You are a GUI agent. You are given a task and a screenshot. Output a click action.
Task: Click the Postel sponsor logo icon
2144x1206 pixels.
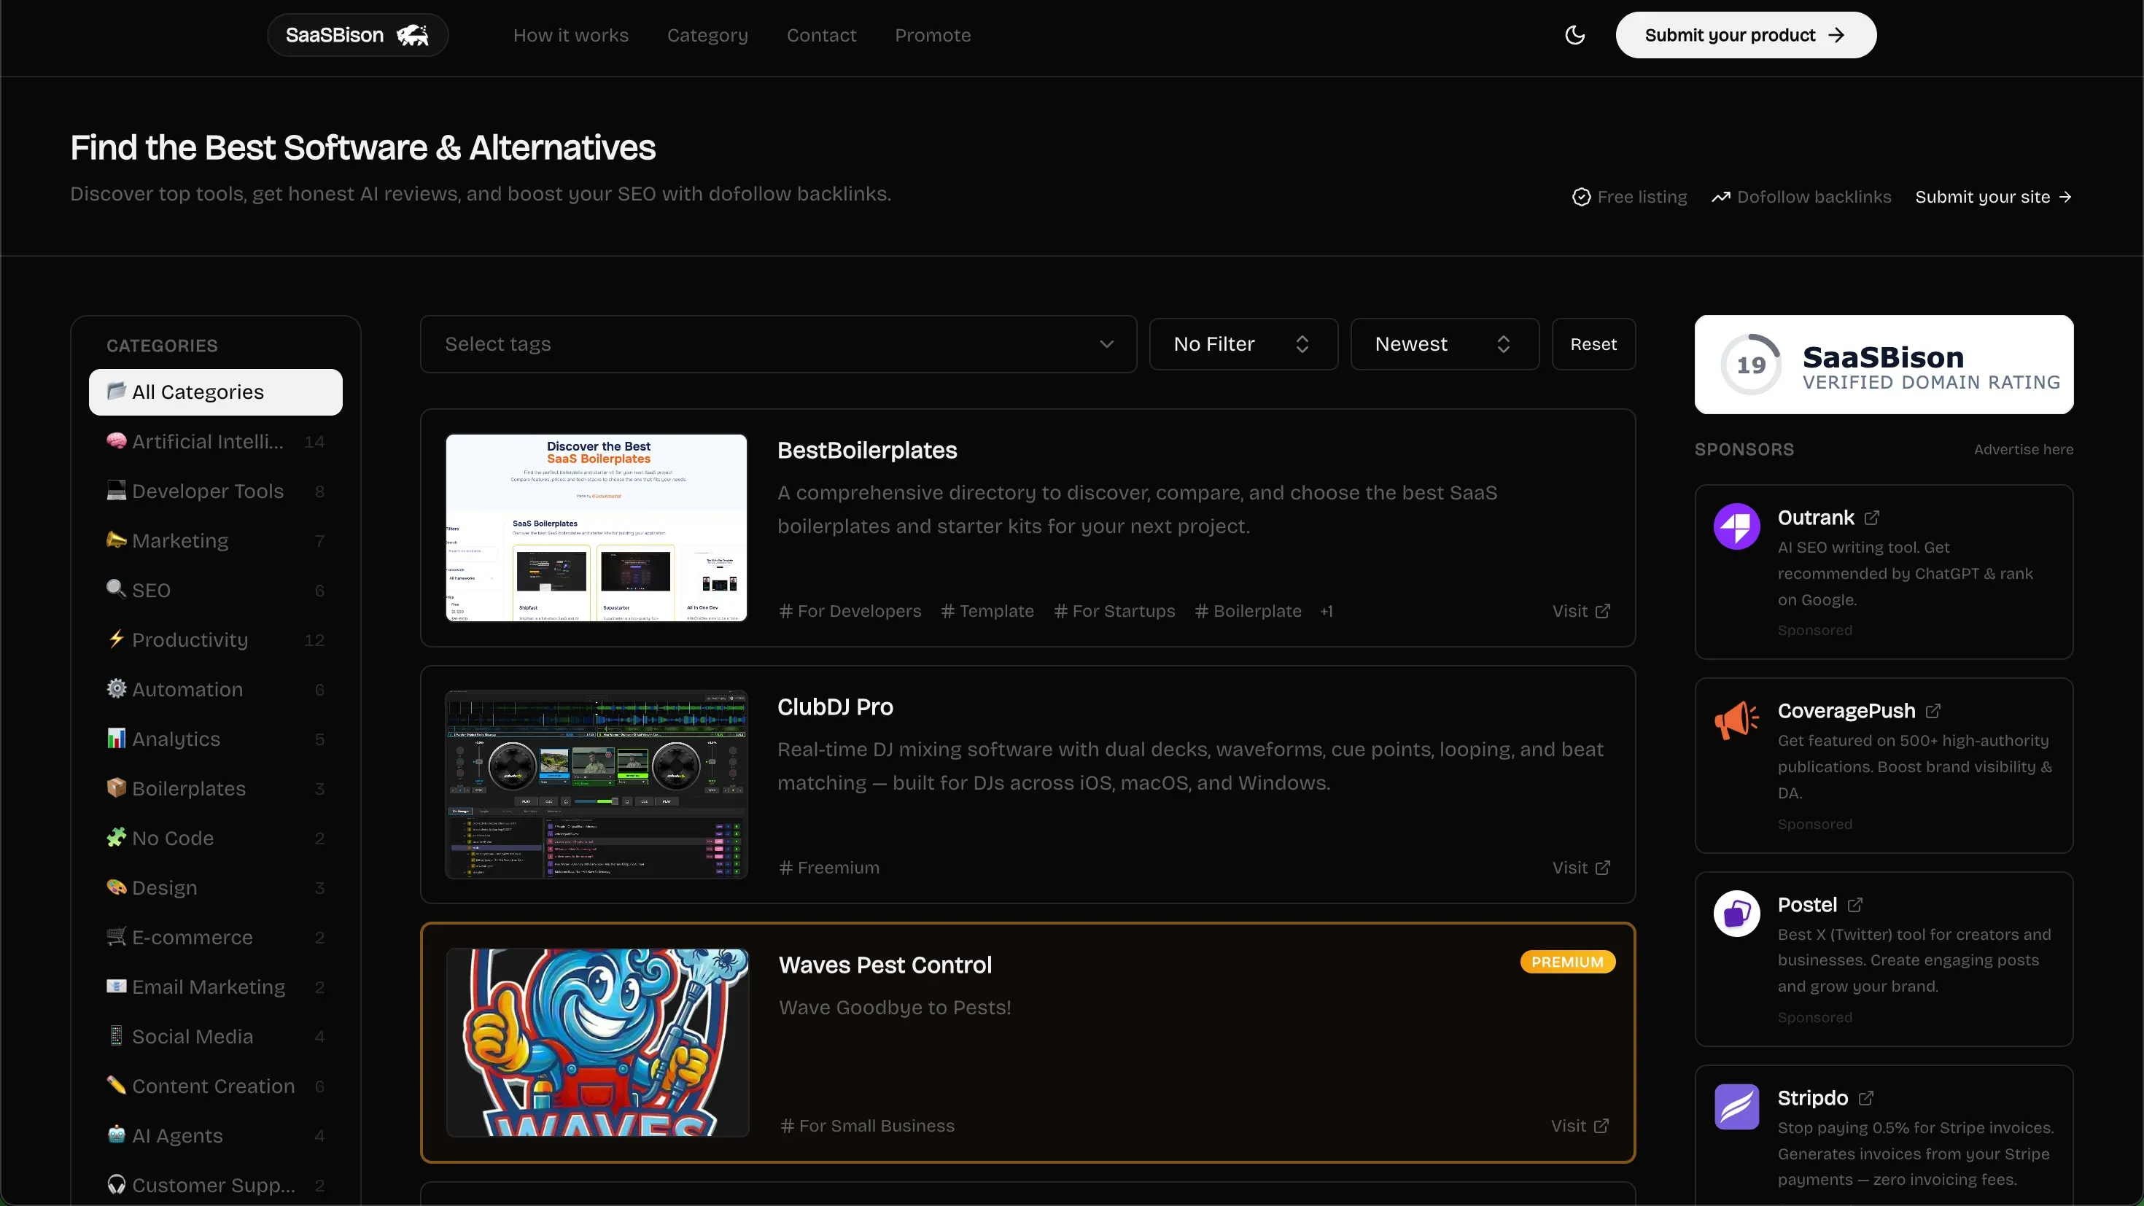point(1736,914)
